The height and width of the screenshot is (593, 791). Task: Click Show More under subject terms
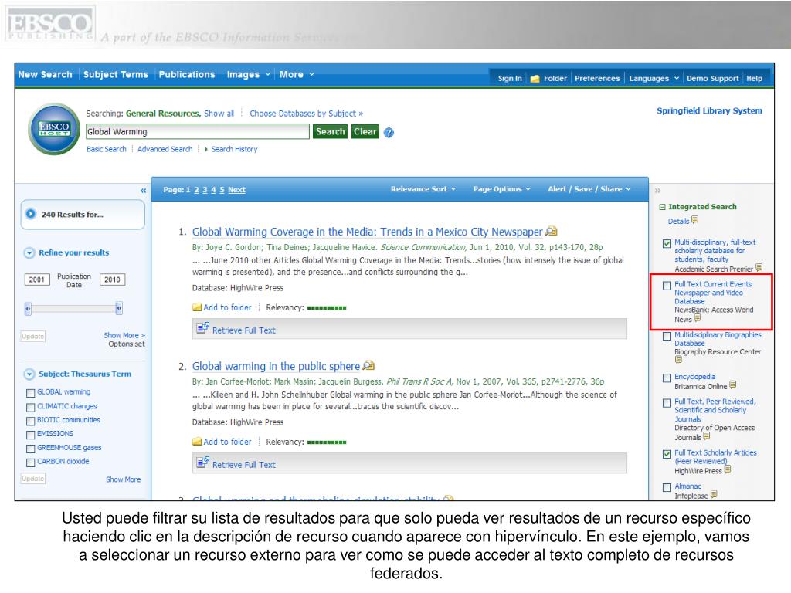[x=123, y=479]
